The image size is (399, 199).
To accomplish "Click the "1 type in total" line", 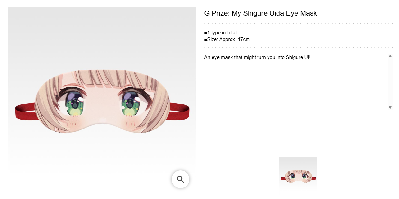I will pyautogui.click(x=222, y=33).
